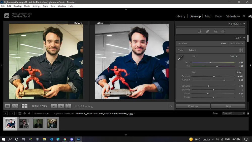Collapse the Basic panel triangle
This screenshot has width=252, height=142.
coord(244,38)
